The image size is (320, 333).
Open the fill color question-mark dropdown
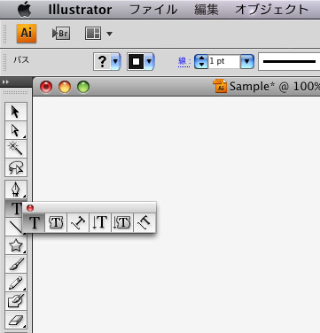tap(115, 61)
